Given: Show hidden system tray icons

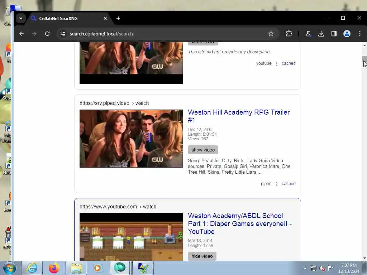Looking at the screenshot, I should [305, 268].
